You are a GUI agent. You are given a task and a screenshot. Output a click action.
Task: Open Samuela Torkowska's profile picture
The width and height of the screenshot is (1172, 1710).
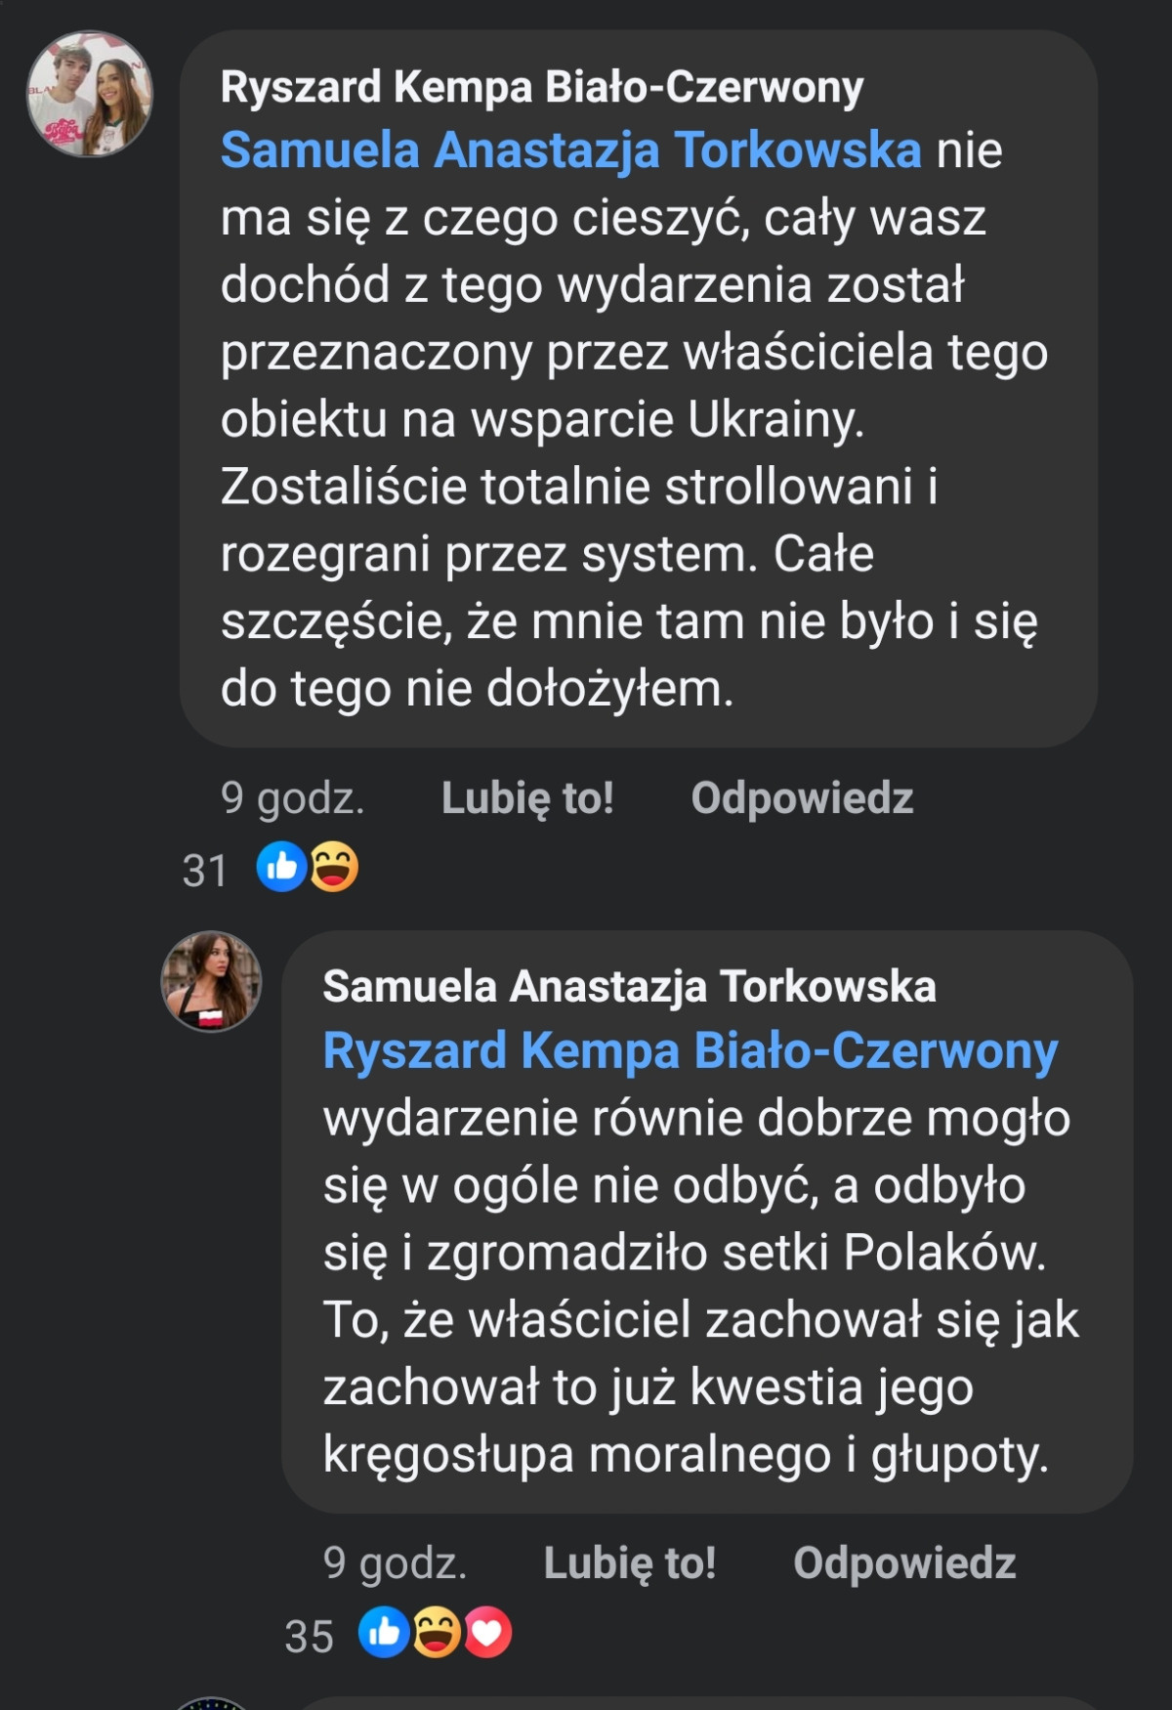pyautogui.click(x=211, y=981)
